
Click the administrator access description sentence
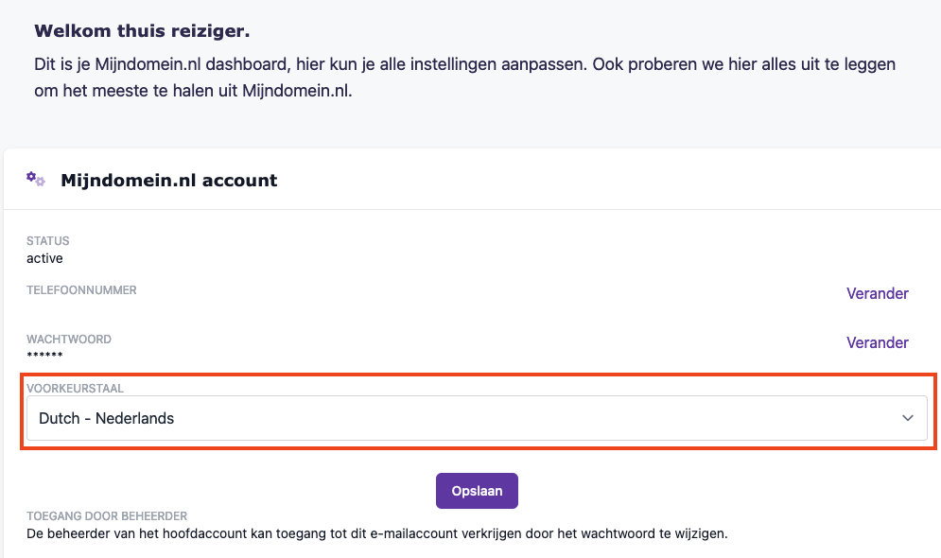click(x=376, y=533)
